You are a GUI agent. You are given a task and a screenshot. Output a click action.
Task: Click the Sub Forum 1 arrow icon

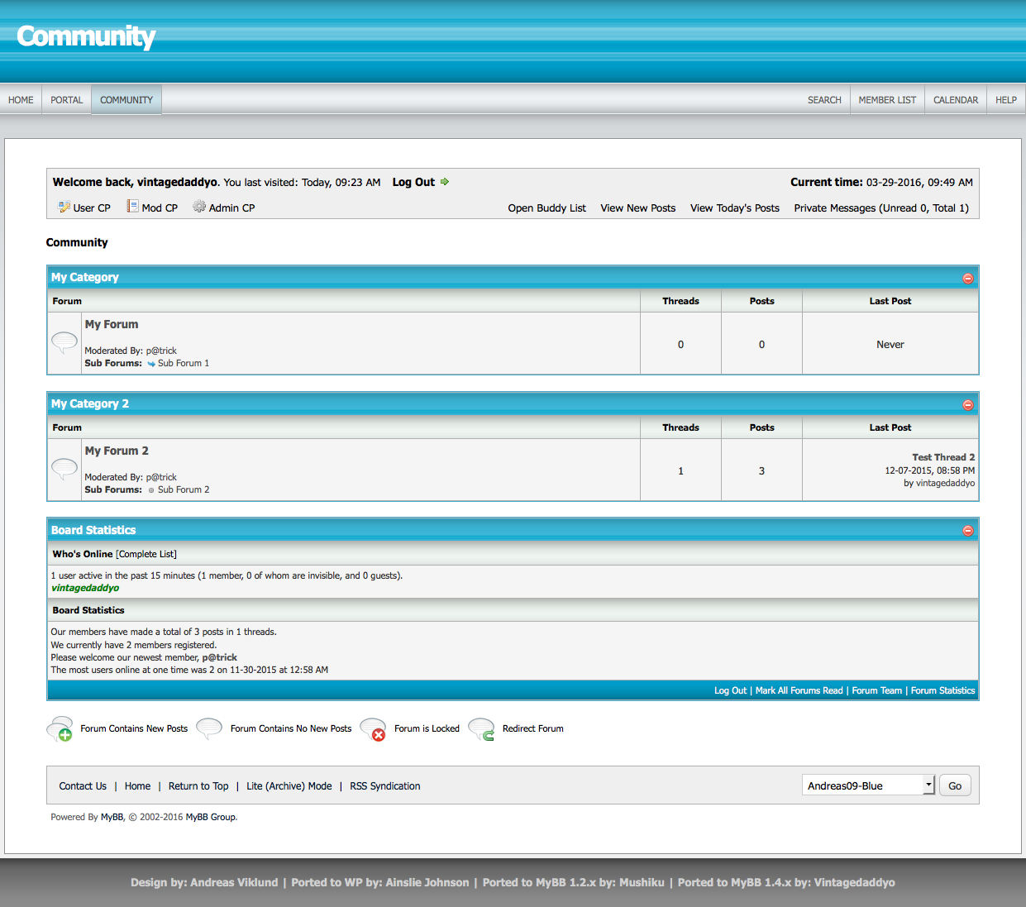point(151,364)
